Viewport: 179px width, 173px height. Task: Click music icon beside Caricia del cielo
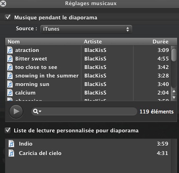click(x=11, y=153)
